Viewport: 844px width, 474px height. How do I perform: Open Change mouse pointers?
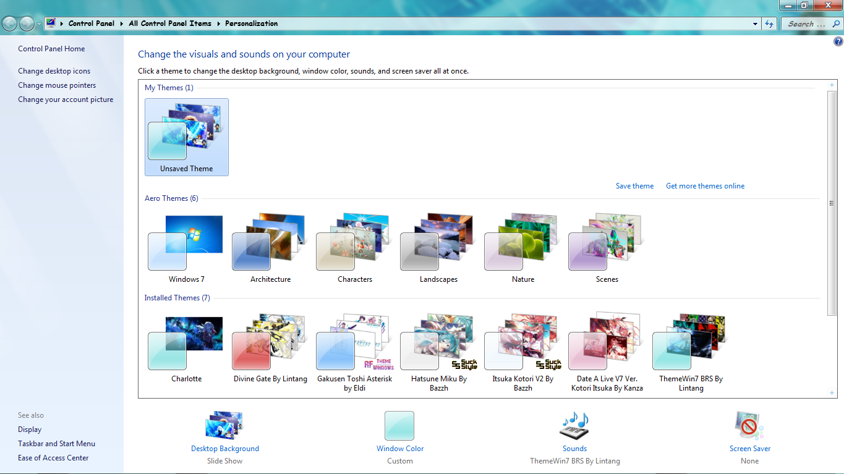(57, 85)
